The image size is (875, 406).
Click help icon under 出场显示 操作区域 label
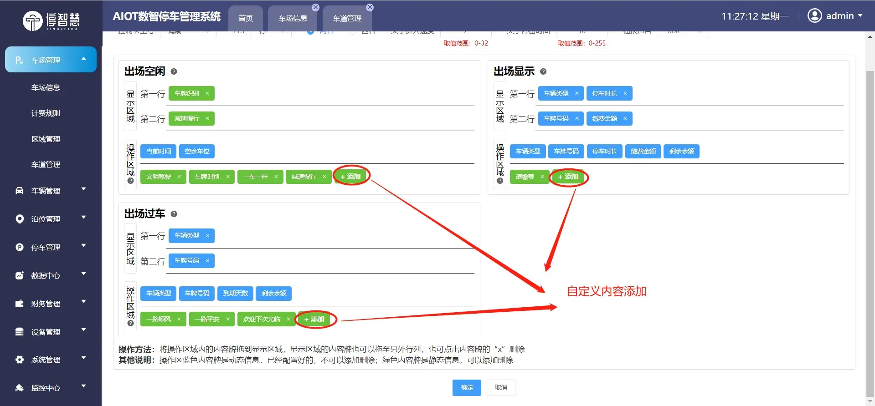(x=500, y=181)
